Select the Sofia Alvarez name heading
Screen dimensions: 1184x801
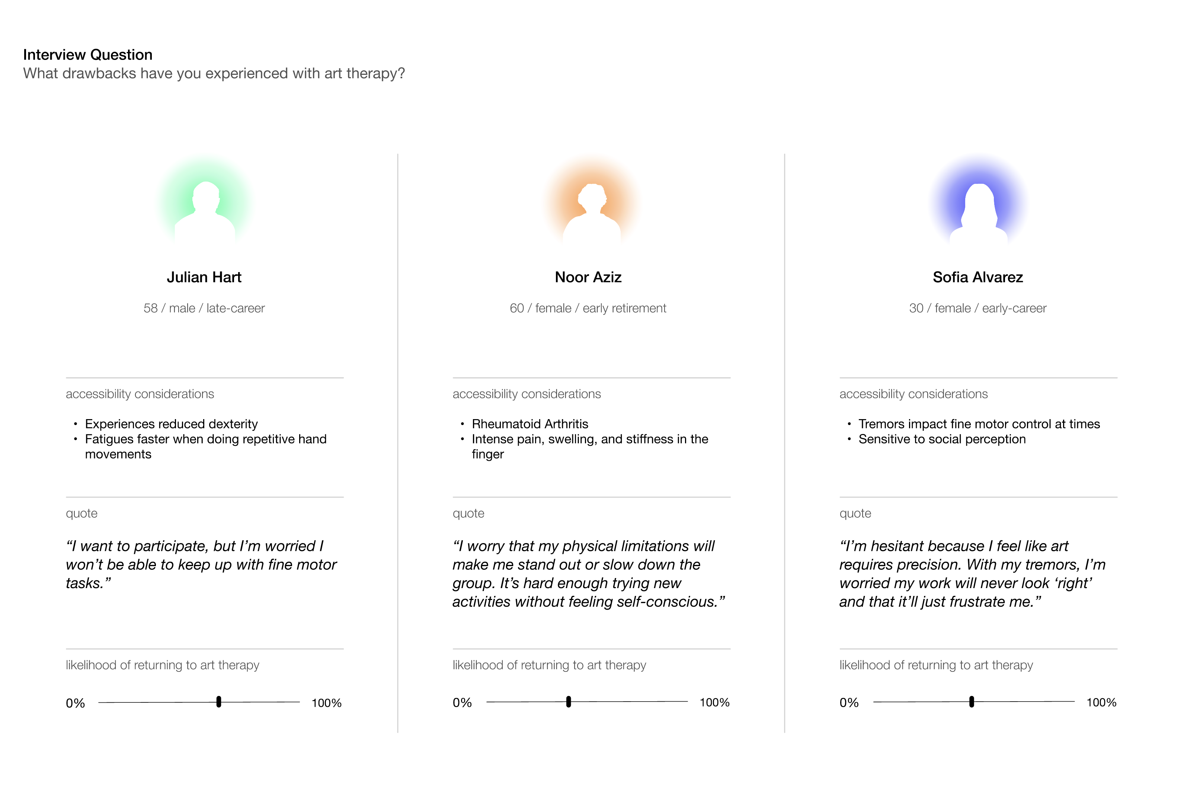pyautogui.click(x=977, y=277)
